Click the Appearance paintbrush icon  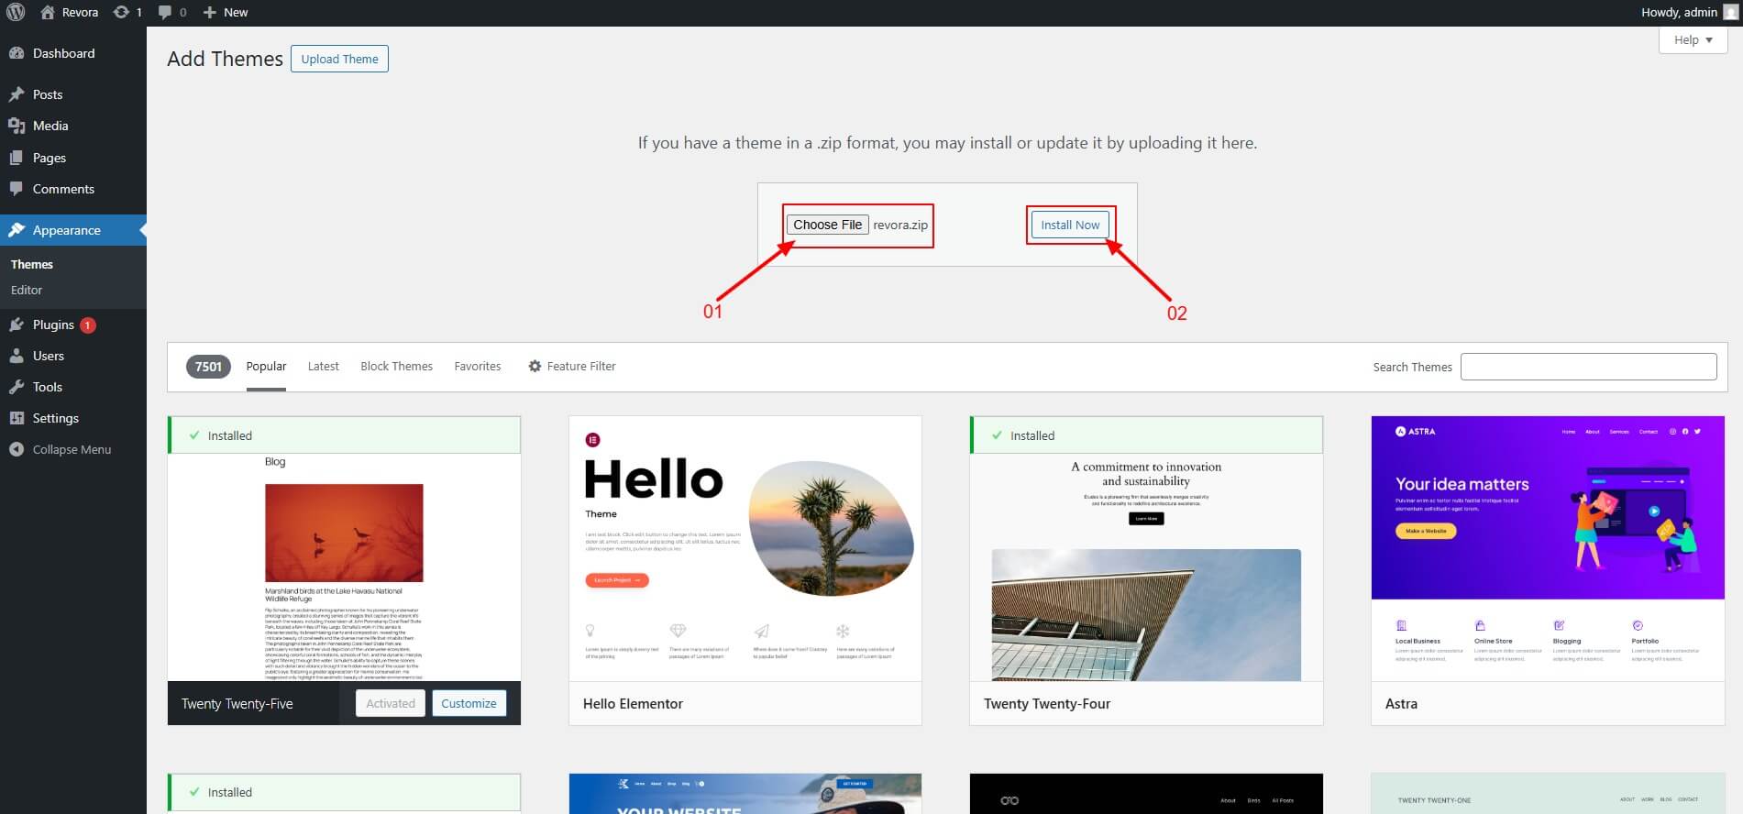(17, 230)
